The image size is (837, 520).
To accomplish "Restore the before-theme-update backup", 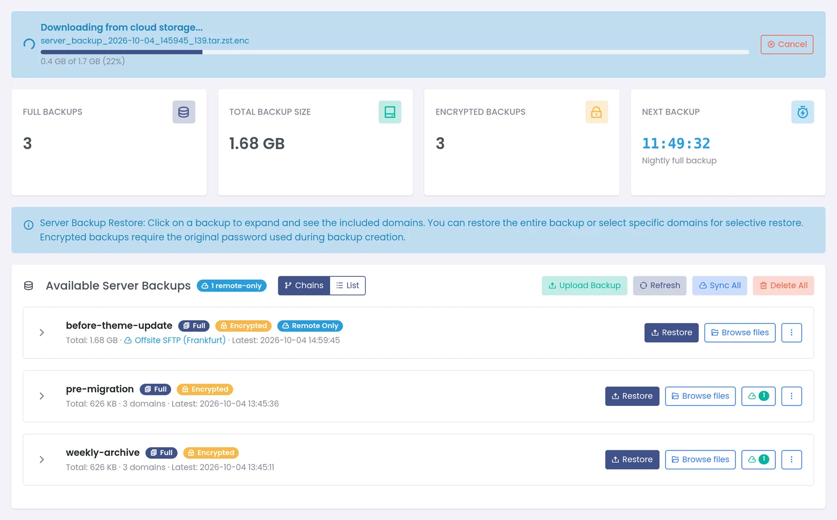I will [672, 333].
